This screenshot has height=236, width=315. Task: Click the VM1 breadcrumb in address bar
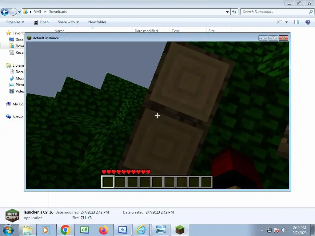click(x=38, y=12)
